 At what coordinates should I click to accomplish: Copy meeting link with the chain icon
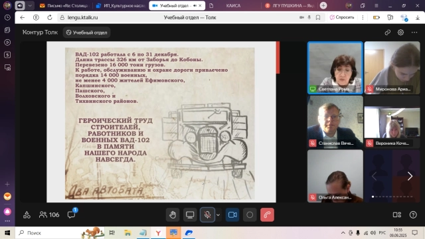point(388,33)
